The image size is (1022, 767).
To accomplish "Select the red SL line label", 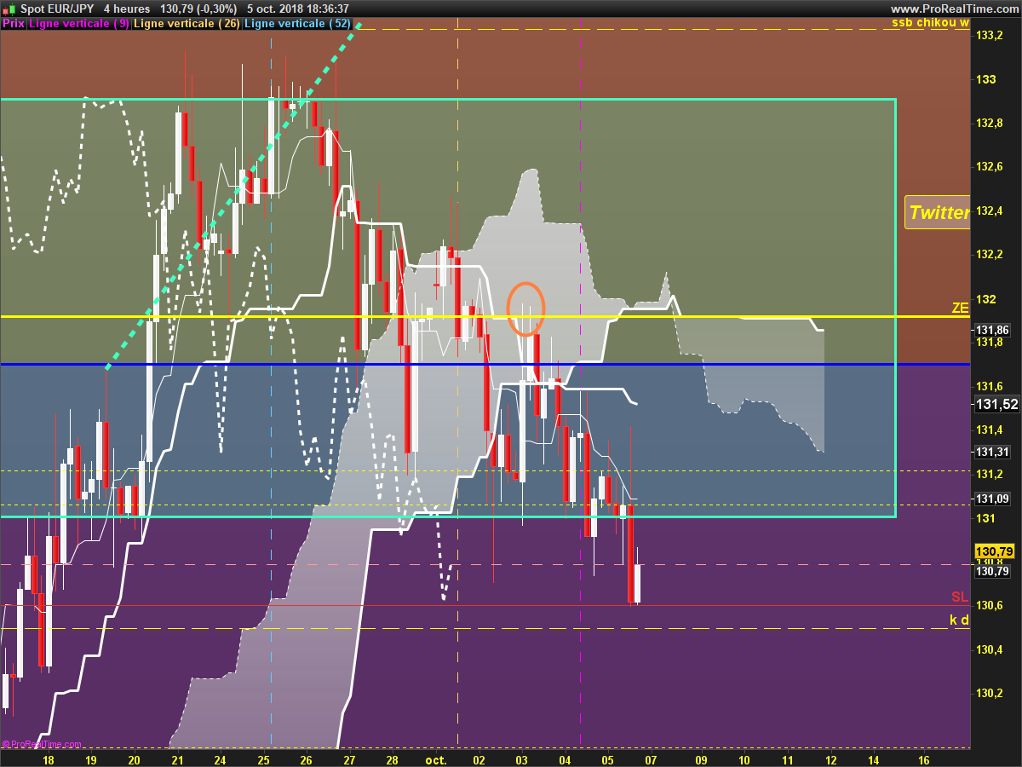I will (x=960, y=597).
